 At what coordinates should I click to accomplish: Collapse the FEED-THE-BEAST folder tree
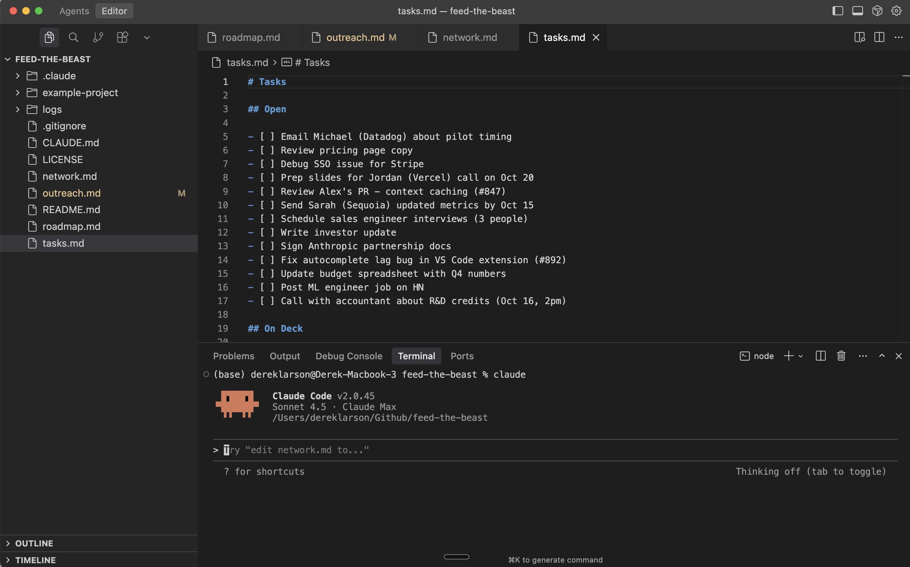click(8, 59)
